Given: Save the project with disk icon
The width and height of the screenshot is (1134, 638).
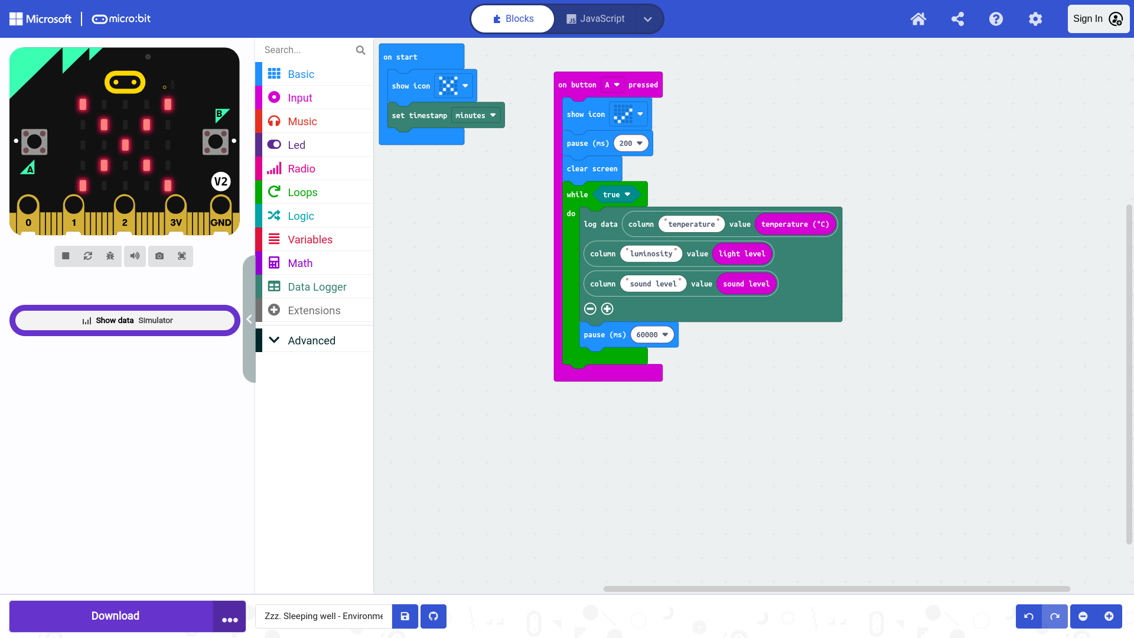Looking at the screenshot, I should click(x=405, y=616).
